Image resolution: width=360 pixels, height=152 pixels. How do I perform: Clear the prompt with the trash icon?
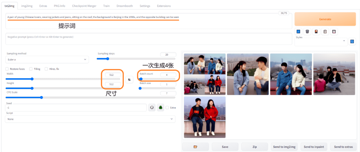pyautogui.click(x=307, y=32)
